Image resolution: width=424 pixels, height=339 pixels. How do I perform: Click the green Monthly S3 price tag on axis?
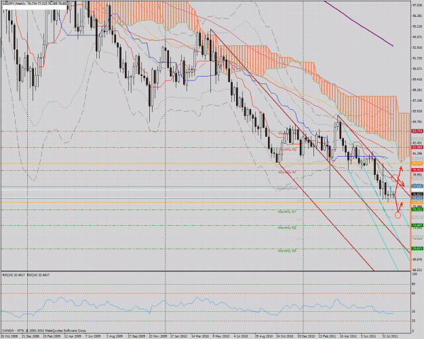417,248
